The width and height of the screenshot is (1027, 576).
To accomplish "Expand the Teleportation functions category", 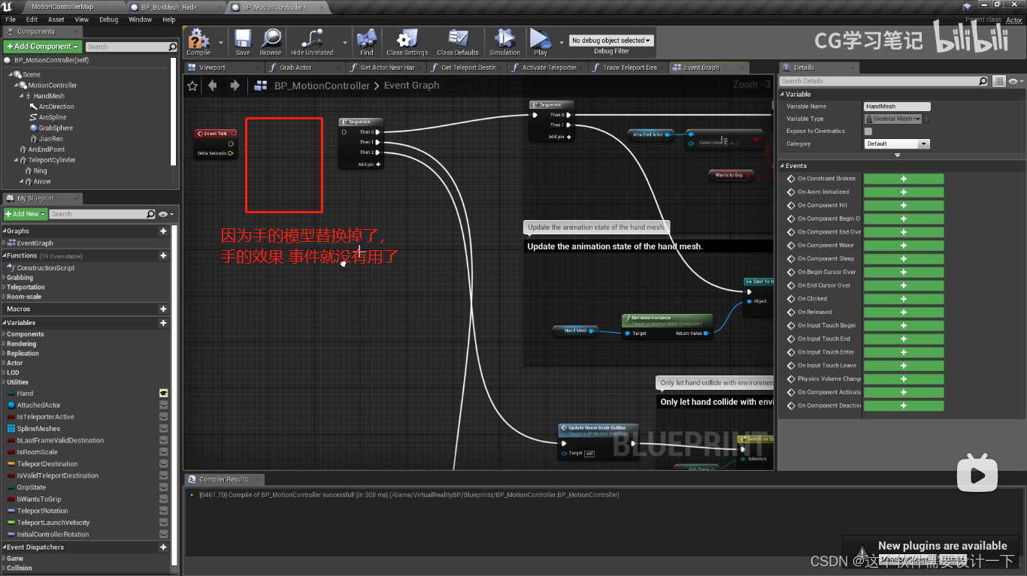I will pos(4,288).
